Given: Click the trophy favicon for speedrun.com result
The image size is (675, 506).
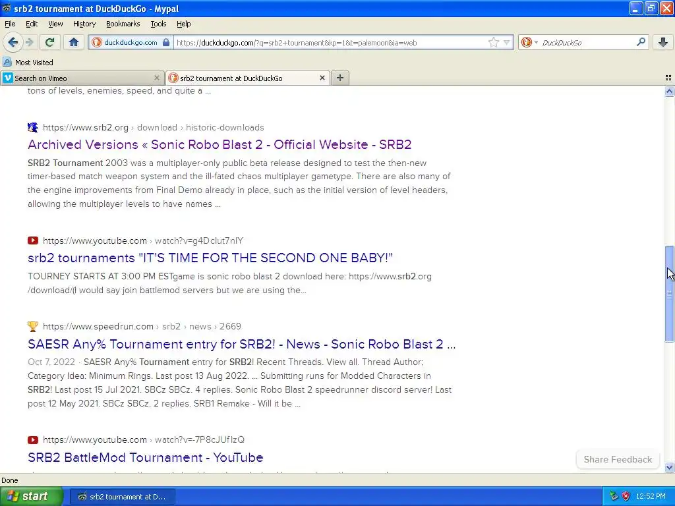Looking at the screenshot, I should [x=33, y=327].
